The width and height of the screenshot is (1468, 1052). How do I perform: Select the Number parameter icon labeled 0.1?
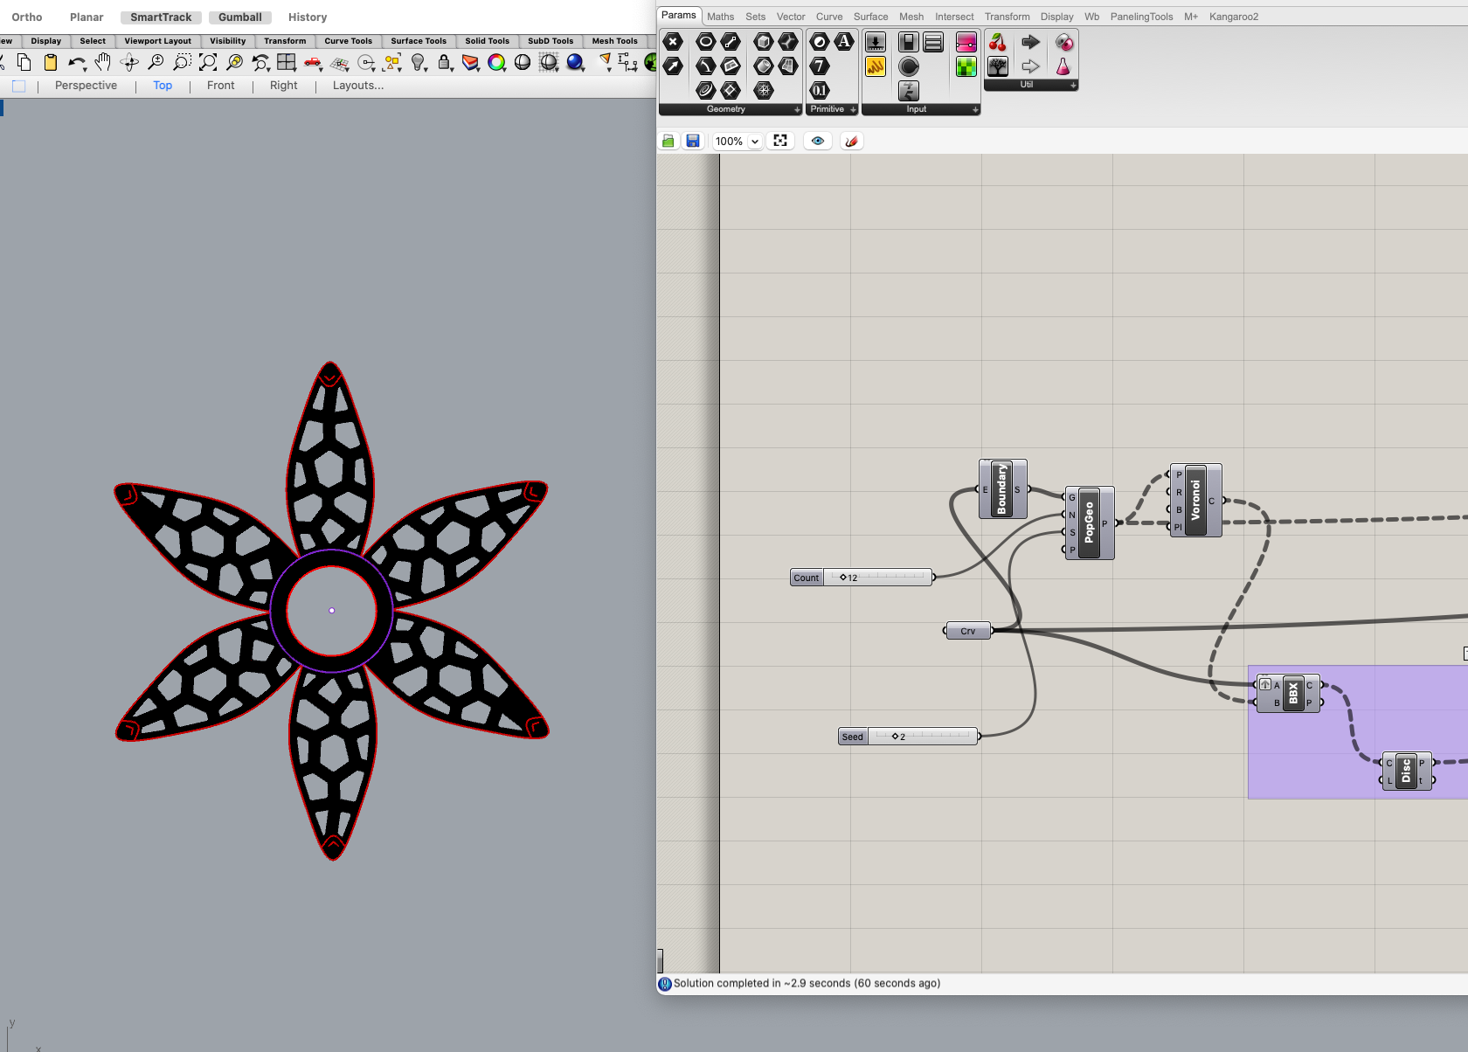pyautogui.click(x=819, y=90)
